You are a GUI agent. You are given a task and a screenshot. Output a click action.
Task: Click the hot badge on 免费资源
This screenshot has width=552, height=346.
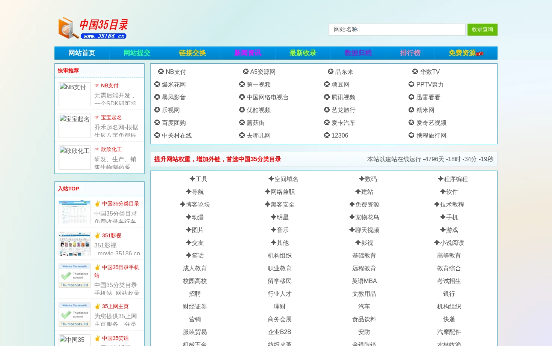pos(480,54)
